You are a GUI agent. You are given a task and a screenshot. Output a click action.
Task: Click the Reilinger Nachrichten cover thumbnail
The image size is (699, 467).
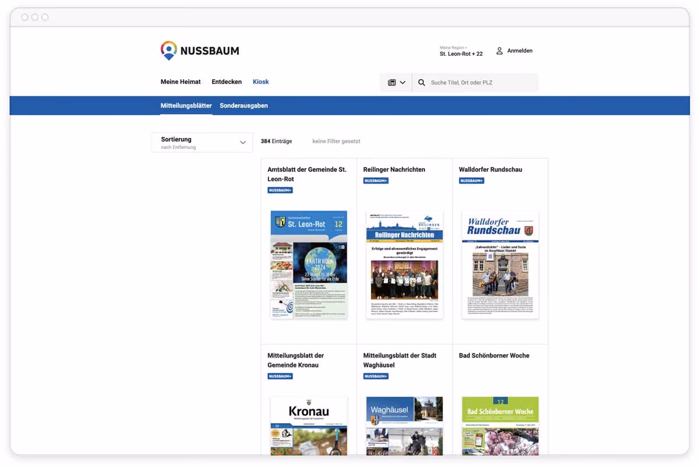pos(404,264)
